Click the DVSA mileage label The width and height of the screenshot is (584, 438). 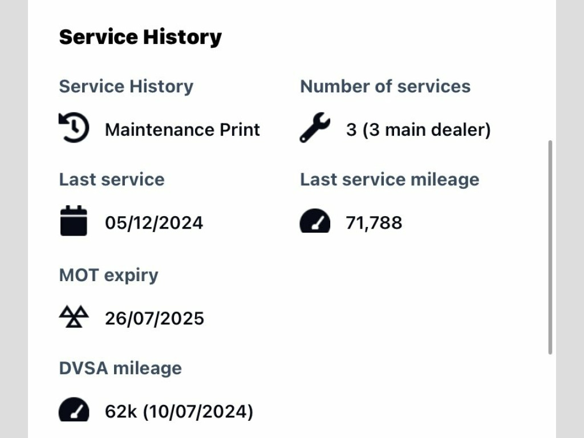(x=120, y=368)
